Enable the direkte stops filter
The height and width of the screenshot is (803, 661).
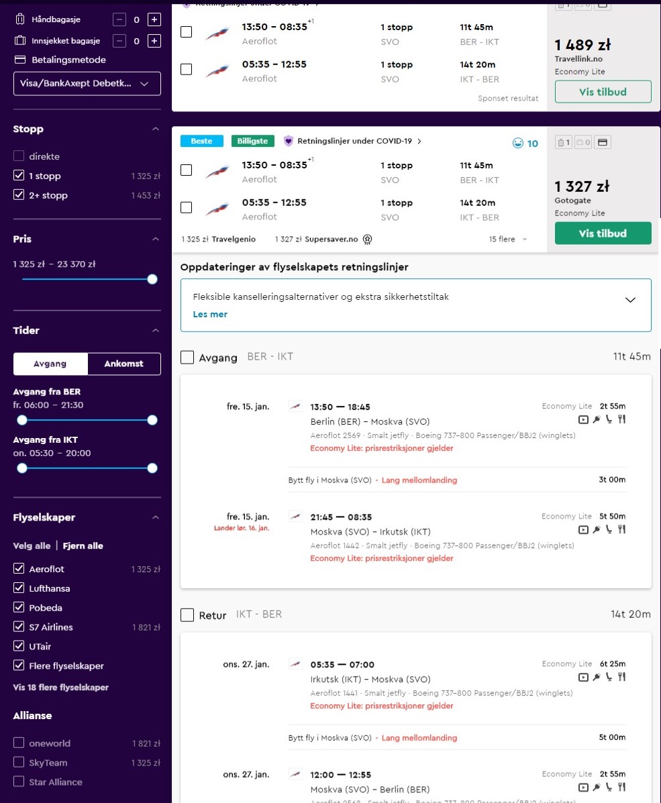point(19,156)
